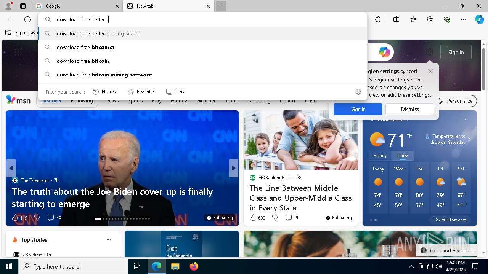Dislike the GOBankingRates article
Viewport: 488px width, 274px height.
point(275,218)
